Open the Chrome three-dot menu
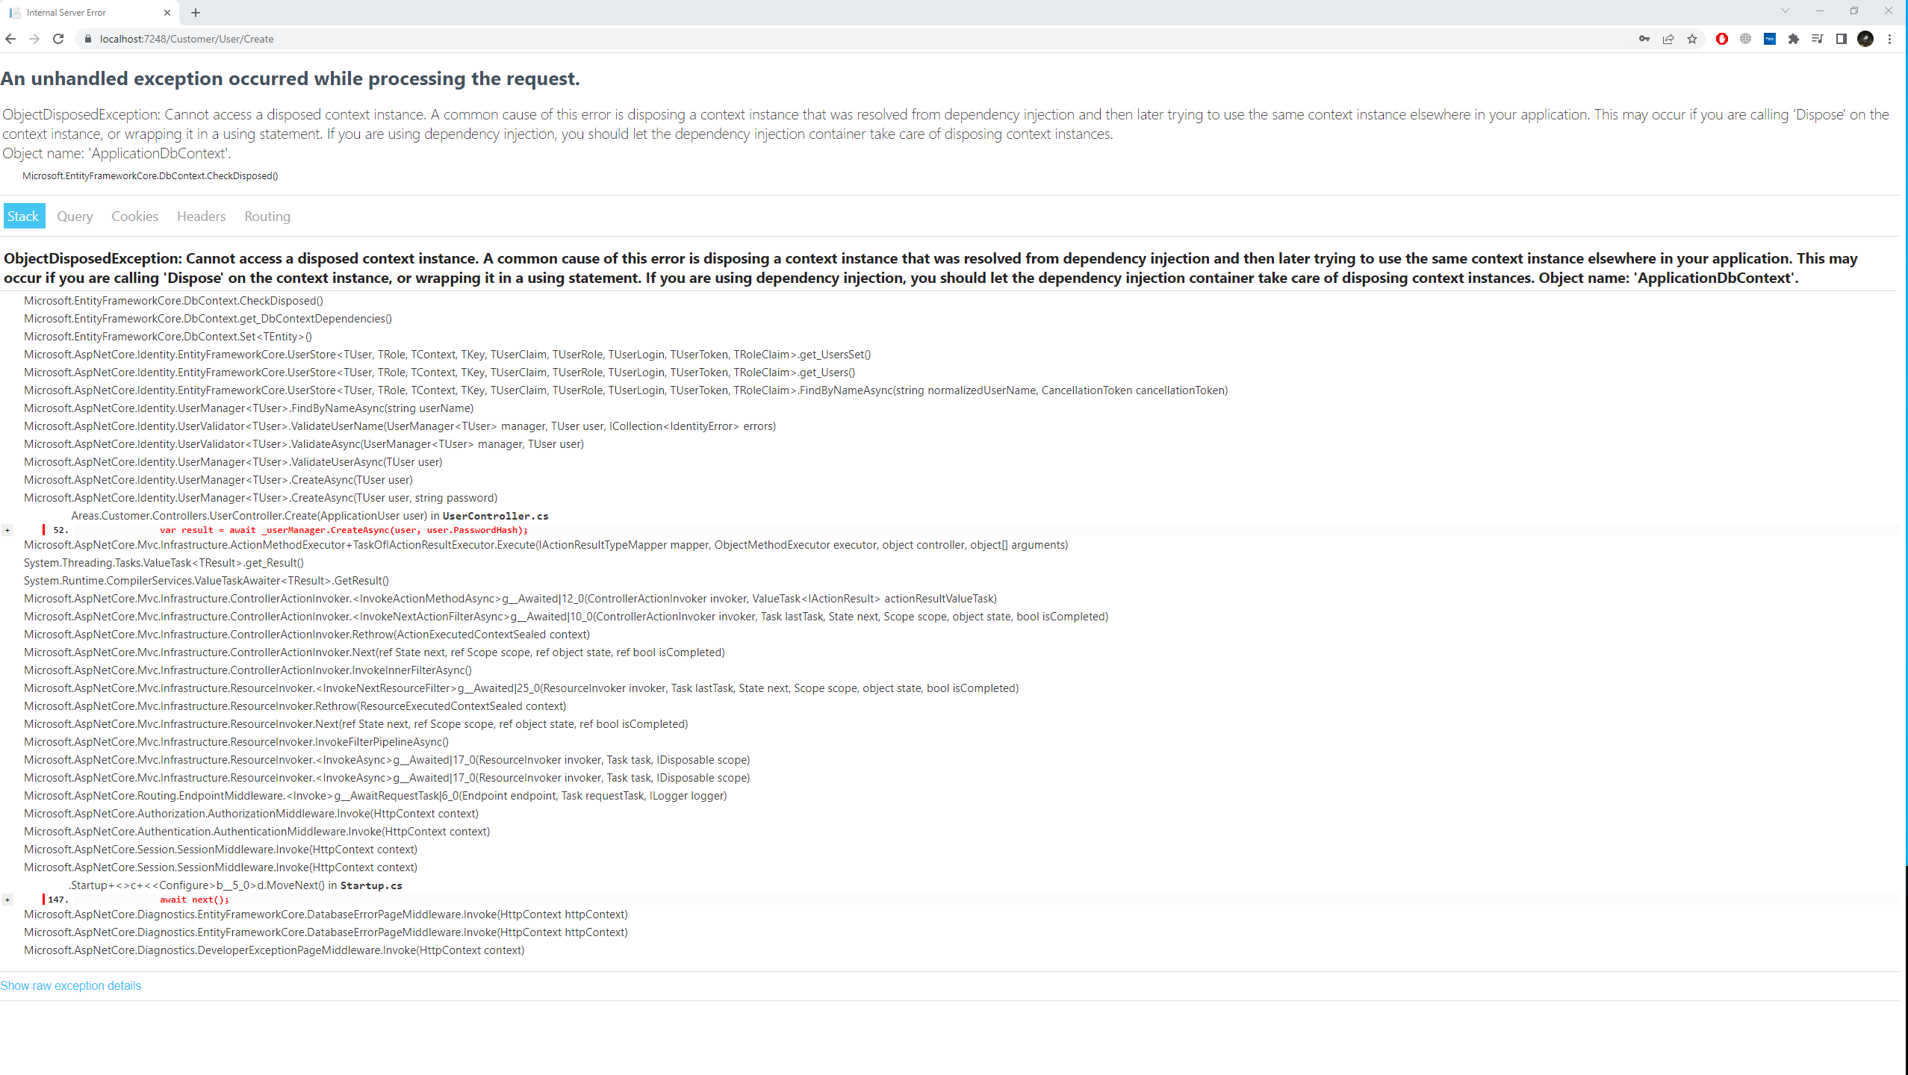 [1889, 39]
